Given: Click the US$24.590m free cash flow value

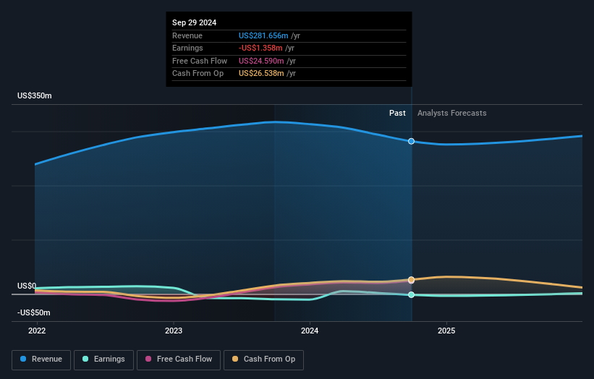Looking at the screenshot, I should [x=261, y=61].
